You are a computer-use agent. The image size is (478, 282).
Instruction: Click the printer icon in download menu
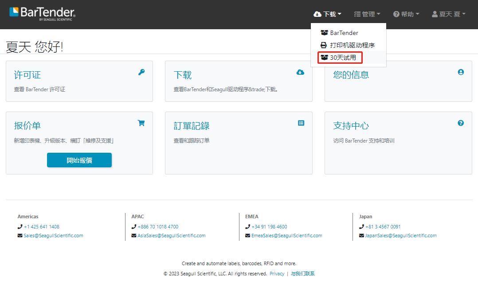pyautogui.click(x=324, y=45)
